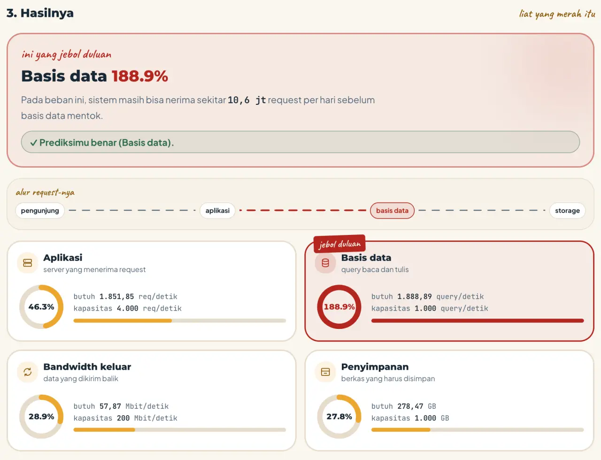Viewport: 601px width, 460px height.
Task: Click 'kapasitas 1.000 GB' text
Action: pos(410,418)
